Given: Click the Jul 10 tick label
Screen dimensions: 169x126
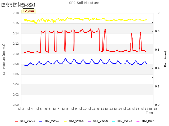Looking at the screenshot, I should coord(82,109).
